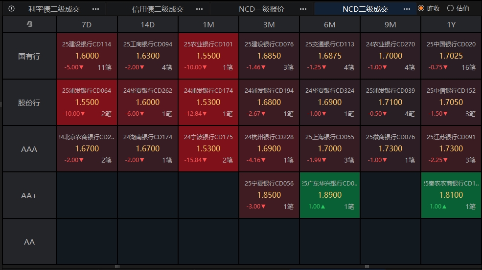
Task: Click the 6M column header
Action: (x=329, y=24)
